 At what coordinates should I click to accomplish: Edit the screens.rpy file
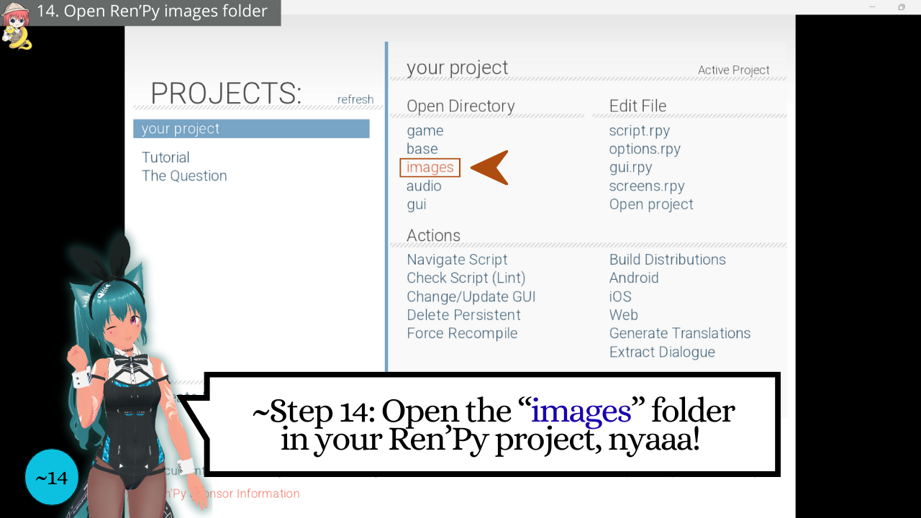coord(647,186)
